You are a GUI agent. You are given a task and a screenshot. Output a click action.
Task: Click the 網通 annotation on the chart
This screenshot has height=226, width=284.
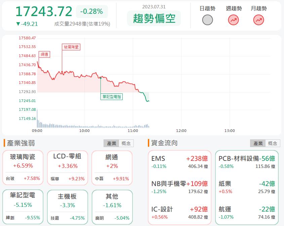[44, 54]
